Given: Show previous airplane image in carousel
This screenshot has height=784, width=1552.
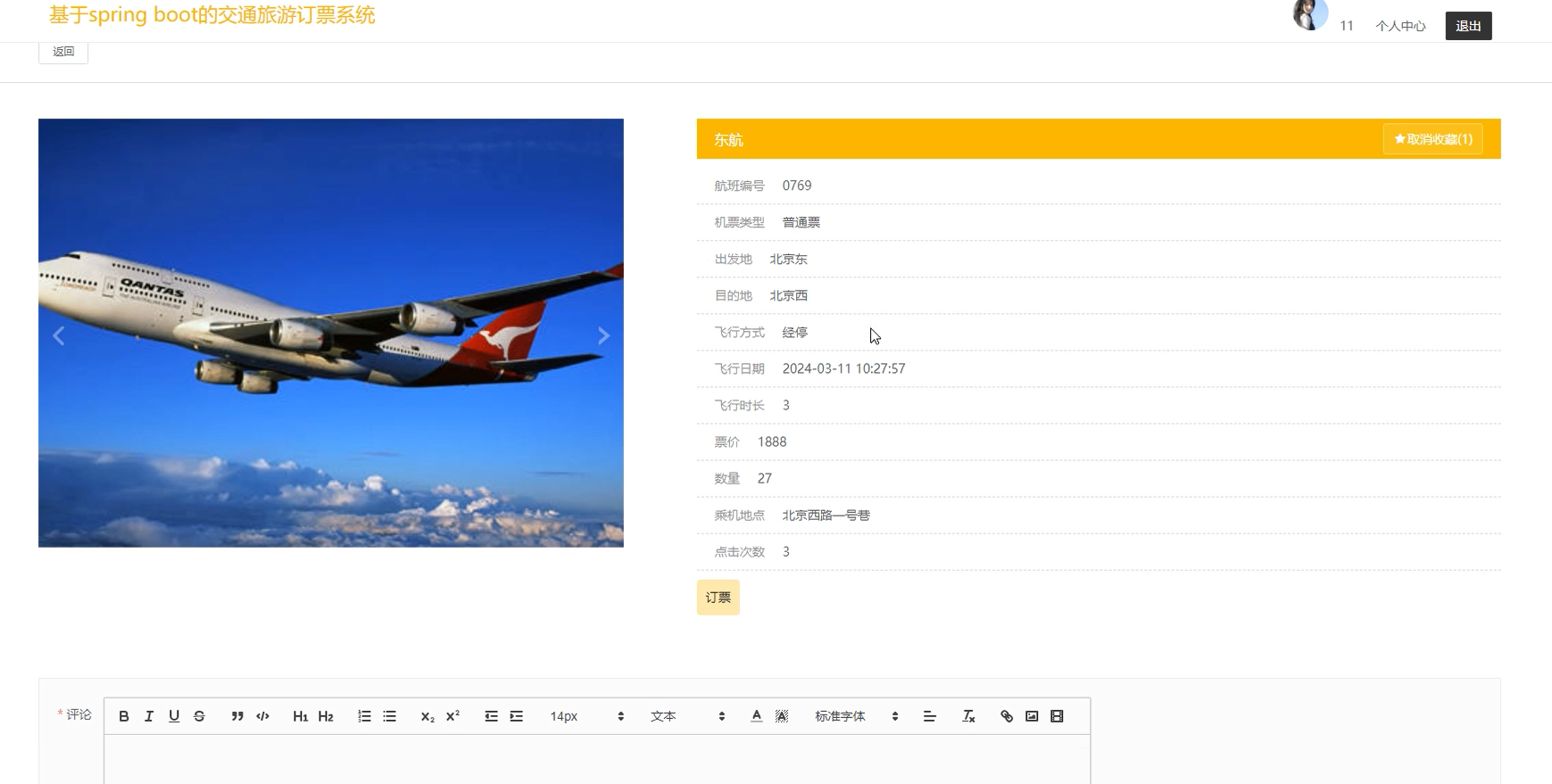Looking at the screenshot, I should coord(59,335).
